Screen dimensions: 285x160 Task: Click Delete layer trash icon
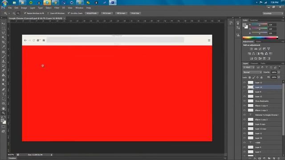coord(279,158)
